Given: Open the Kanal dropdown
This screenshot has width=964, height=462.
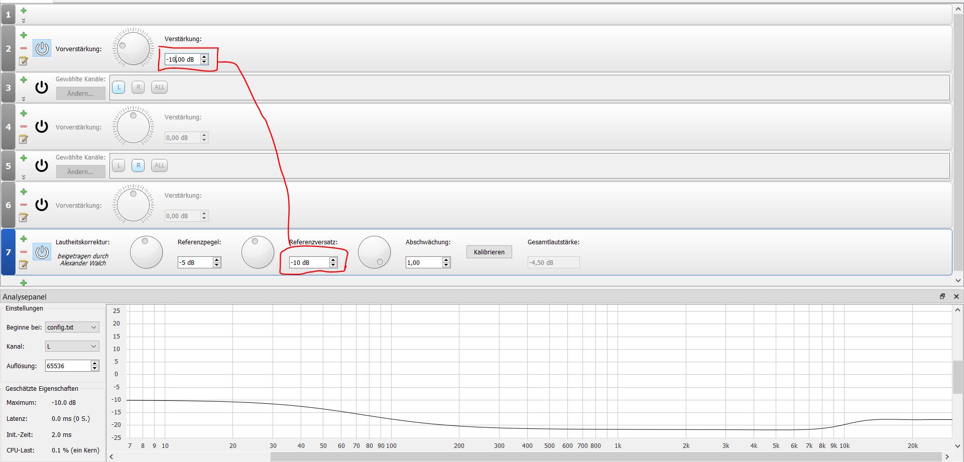Looking at the screenshot, I should 72,346.
